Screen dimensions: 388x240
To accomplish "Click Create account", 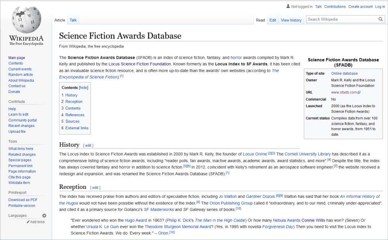I will [360, 7].
